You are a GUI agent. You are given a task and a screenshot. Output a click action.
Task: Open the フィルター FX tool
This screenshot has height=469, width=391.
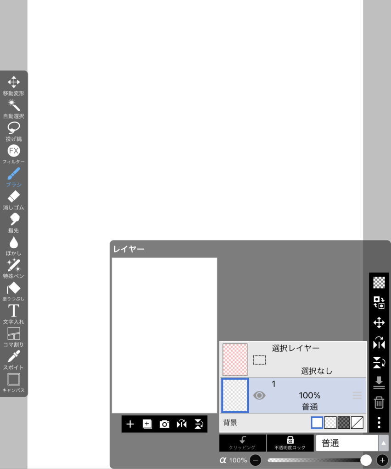14,153
